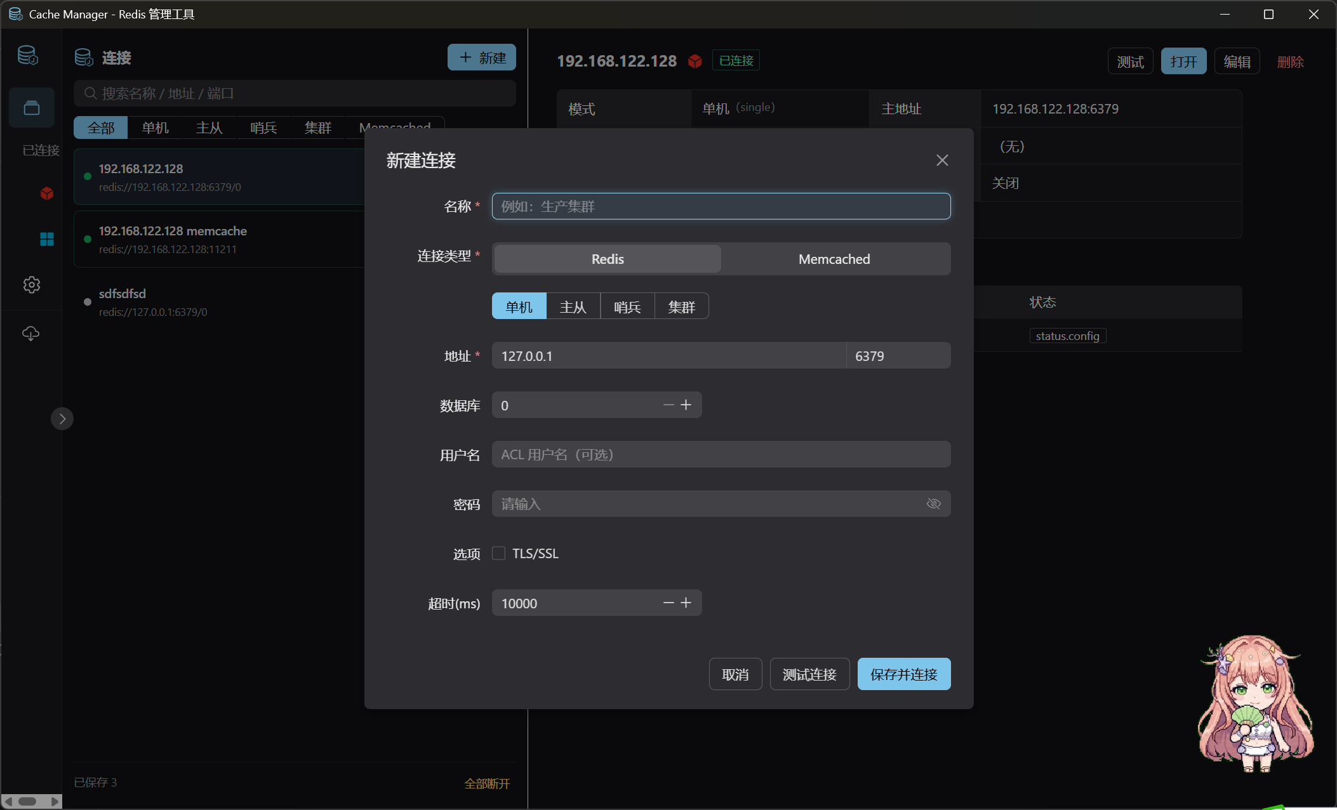
Task: Click the status.config tag
Action: click(1067, 336)
